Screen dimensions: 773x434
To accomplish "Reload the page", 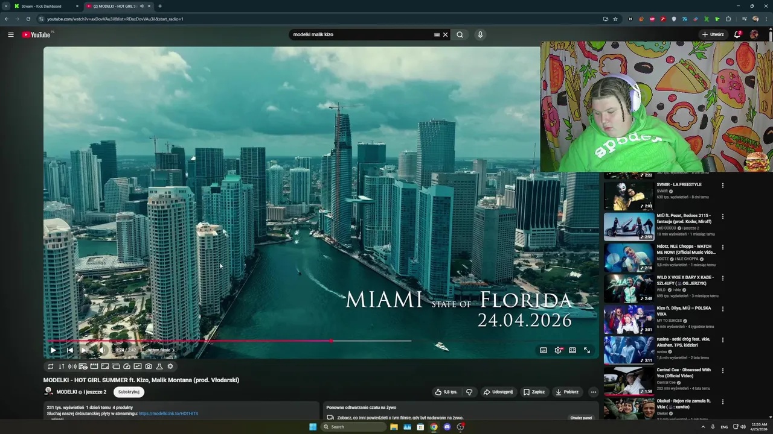I will point(28,19).
